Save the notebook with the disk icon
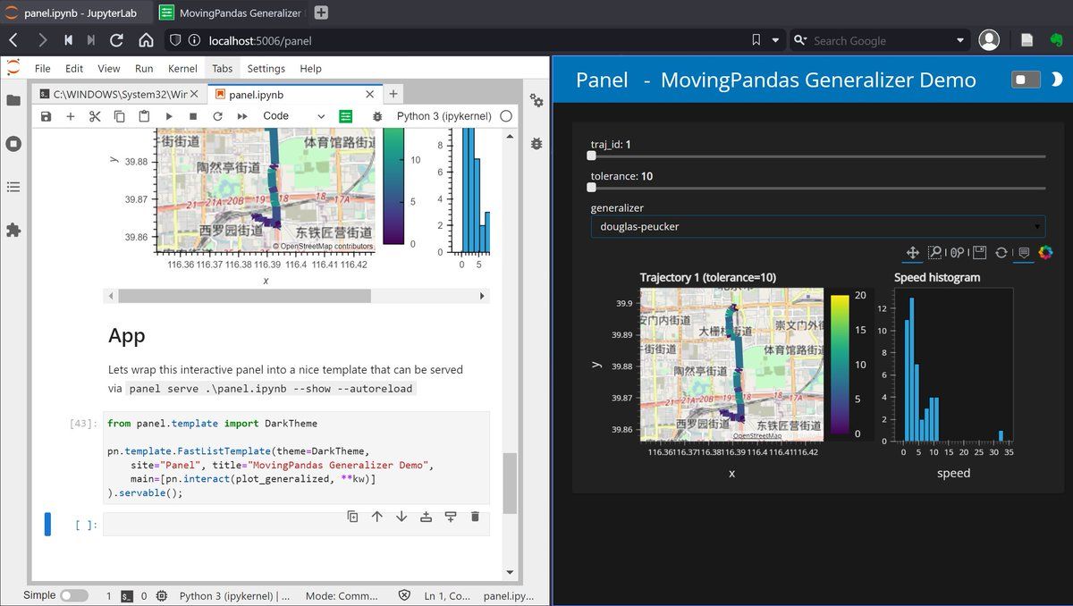The height and width of the screenshot is (606, 1073). [x=46, y=116]
